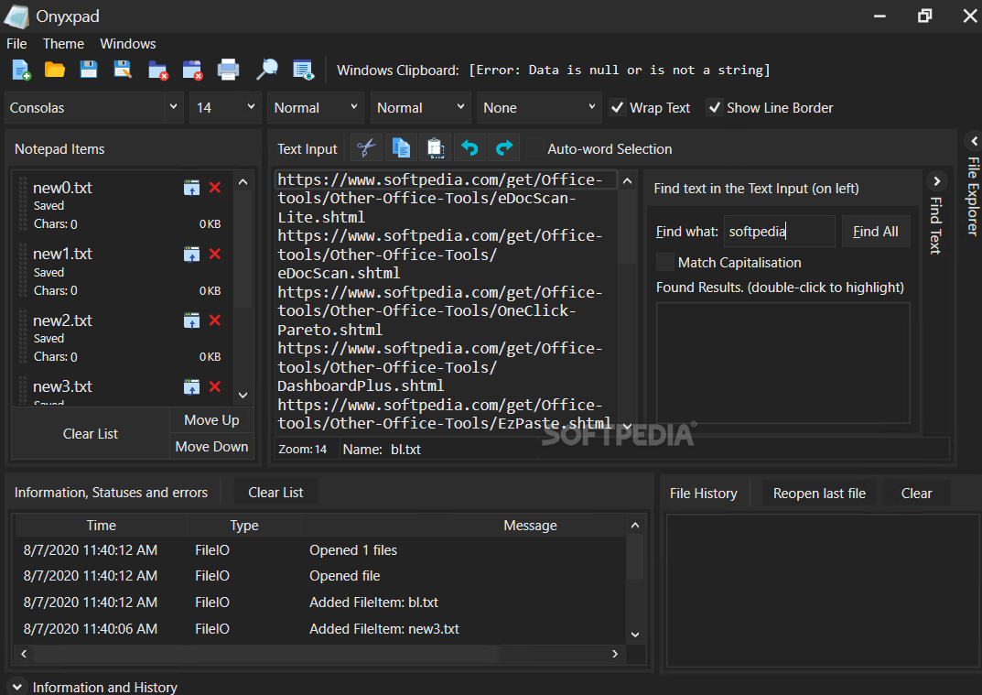Open find and replace magnifier icon
Screen dimensions: 982x695
click(267, 70)
